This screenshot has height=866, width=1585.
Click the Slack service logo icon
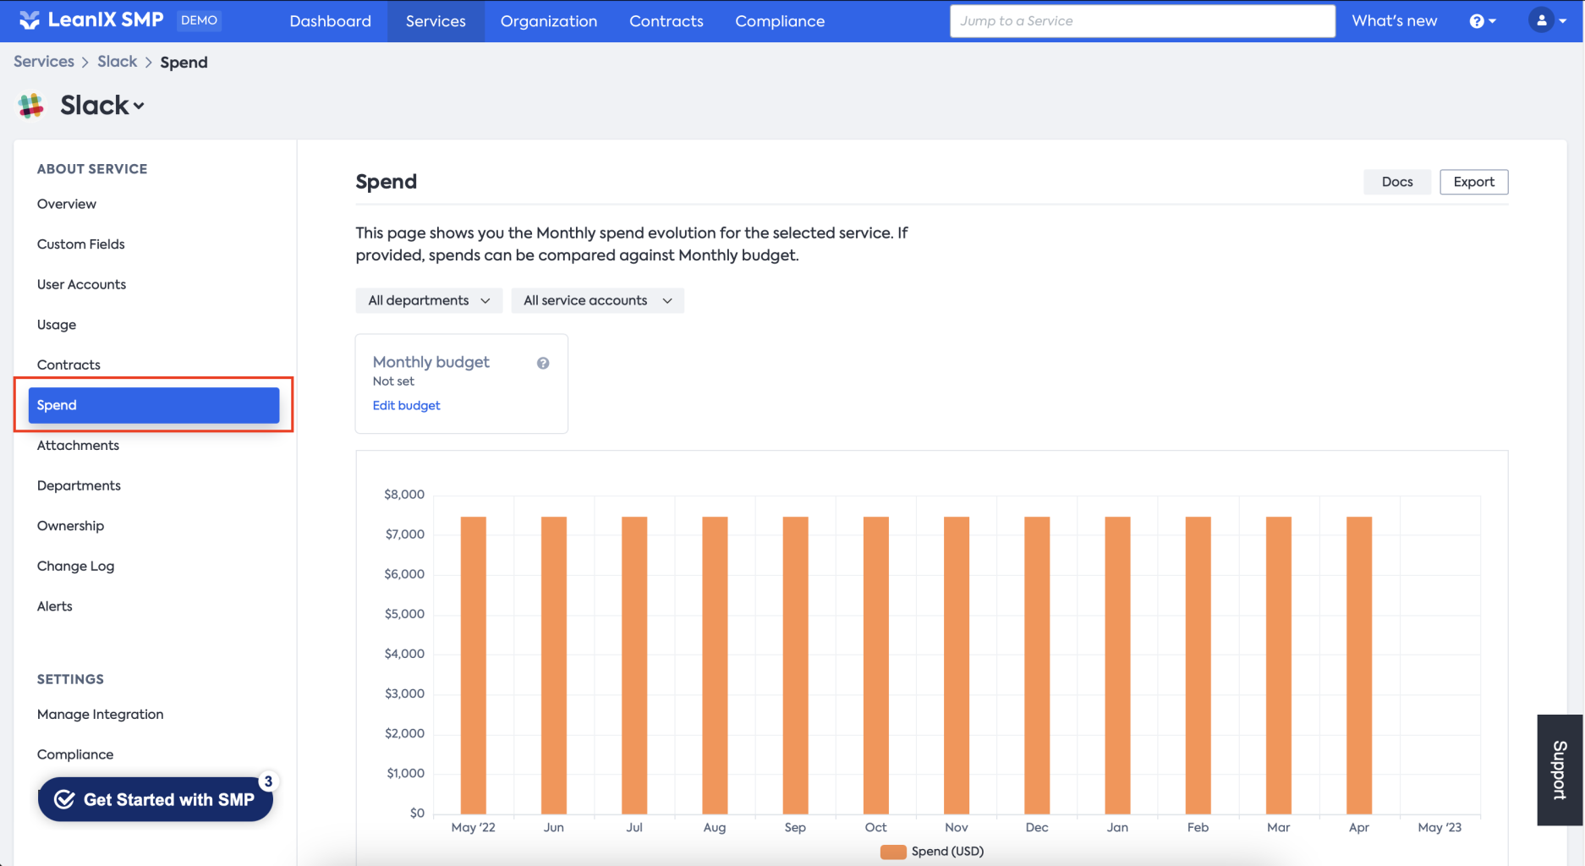pos(31,106)
